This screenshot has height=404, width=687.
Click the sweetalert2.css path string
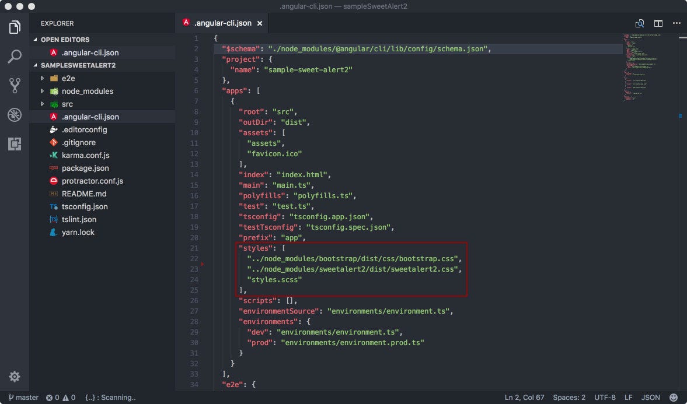pyautogui.click(x=353, y=269)
